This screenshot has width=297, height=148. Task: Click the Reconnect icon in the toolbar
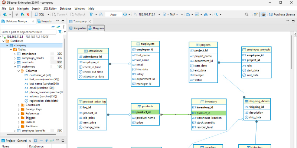pos(22,14)
